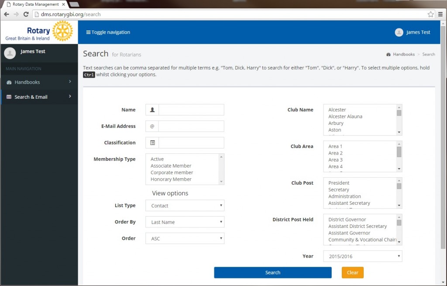
Task: Open the Chrome hamburger menu
Action: (440, 14)
